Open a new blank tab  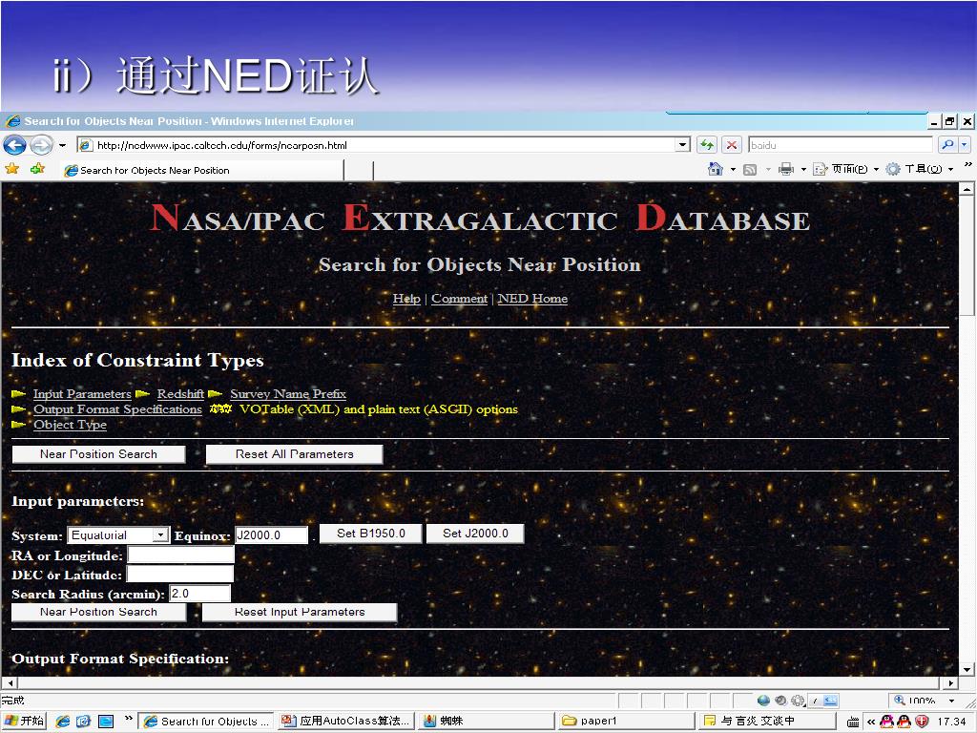click(x=359, y=170)
